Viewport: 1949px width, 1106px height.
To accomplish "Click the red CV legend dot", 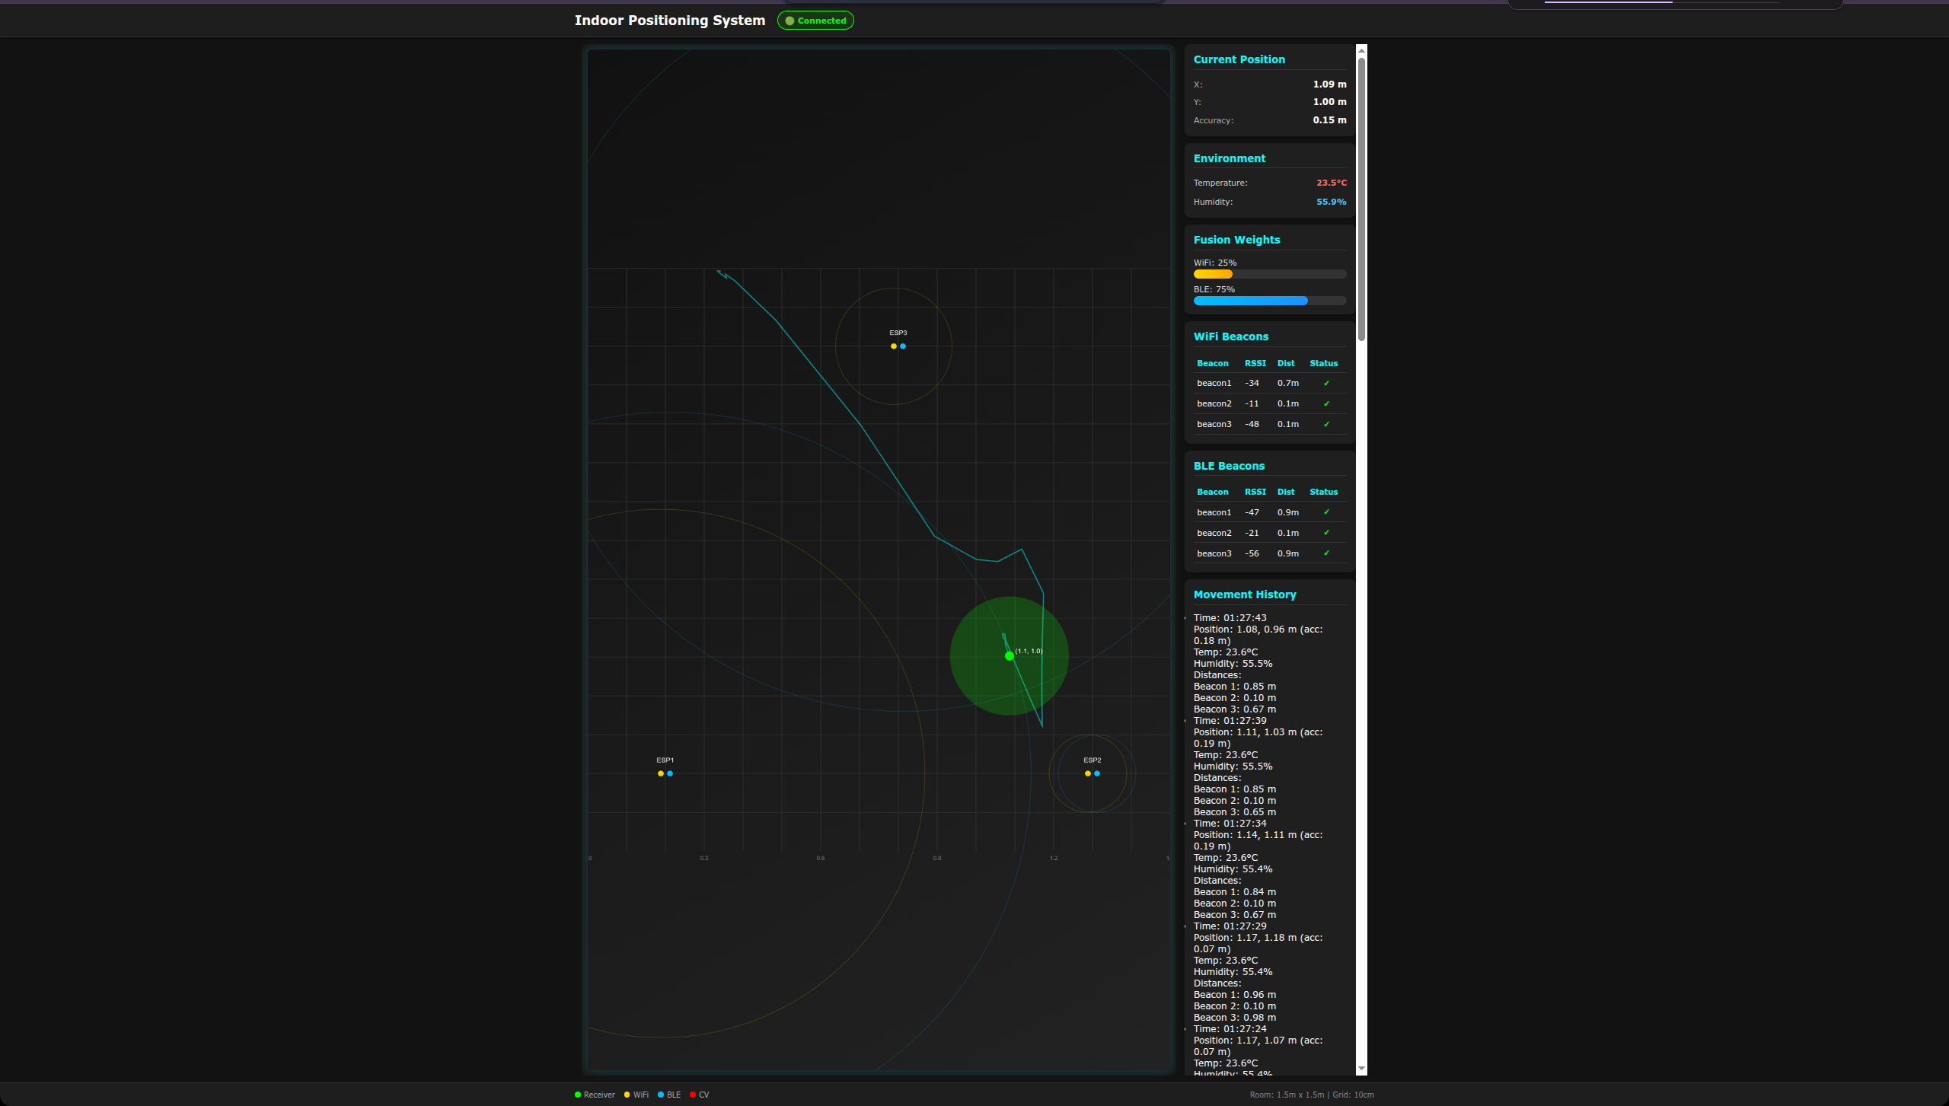I will (x=693, y=1095).
